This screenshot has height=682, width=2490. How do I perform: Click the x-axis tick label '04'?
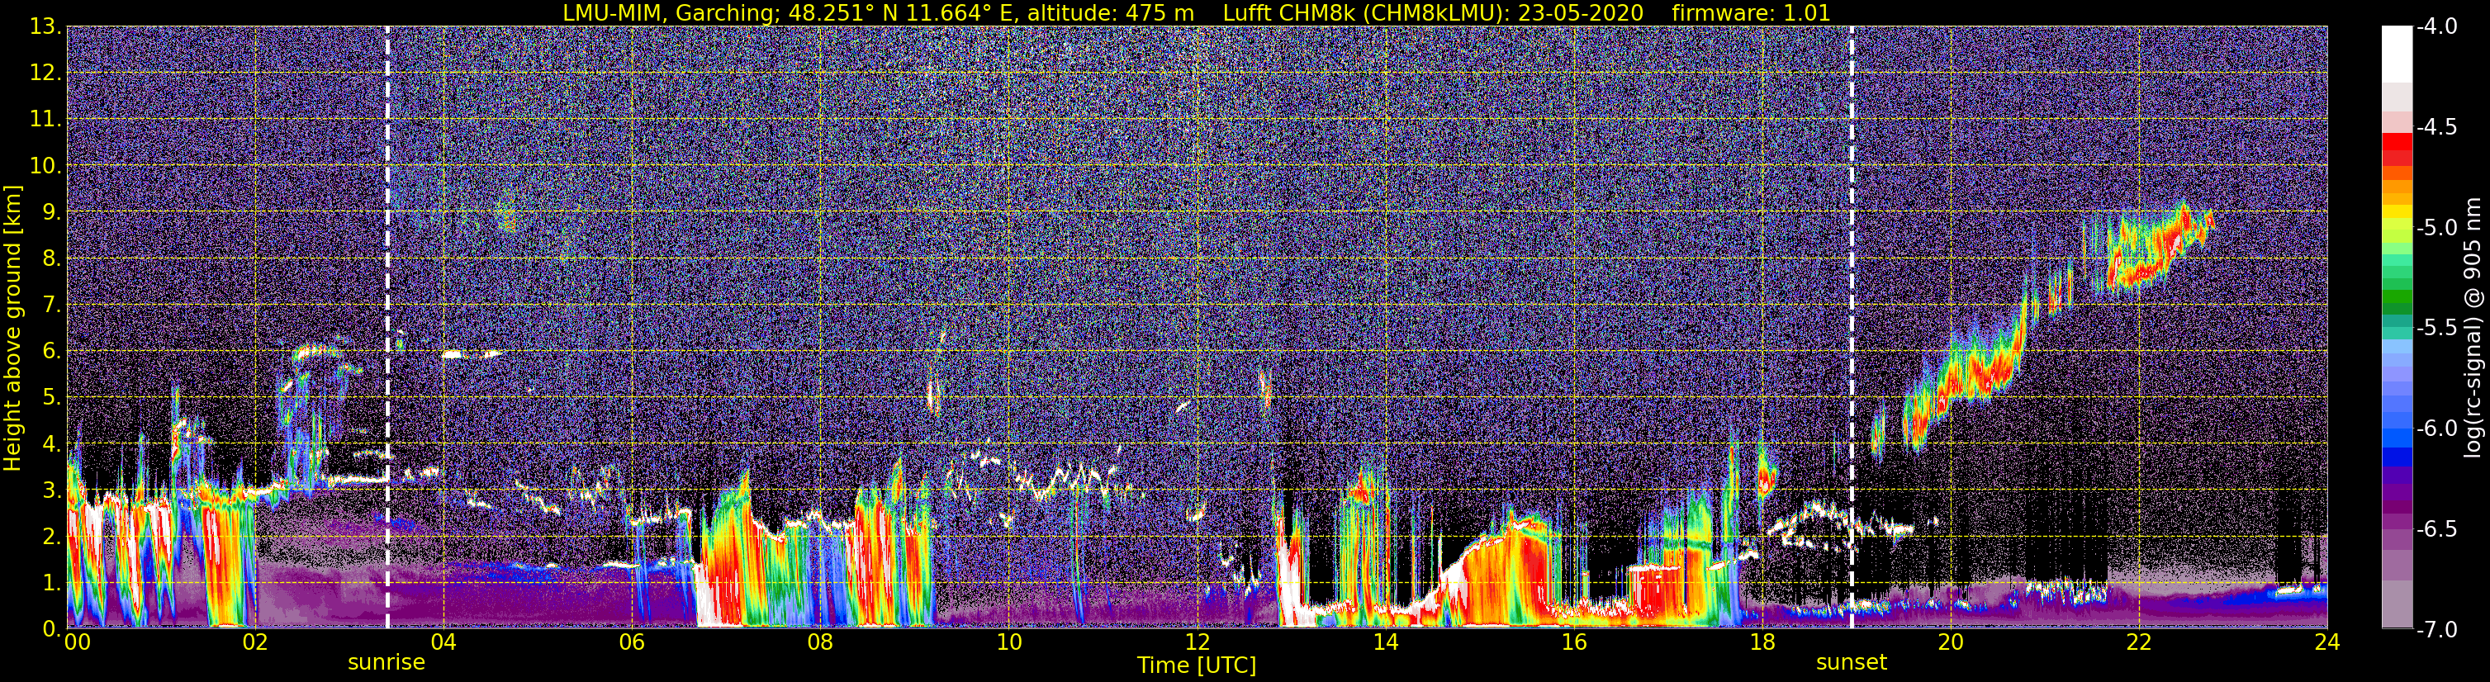[443, 642]
